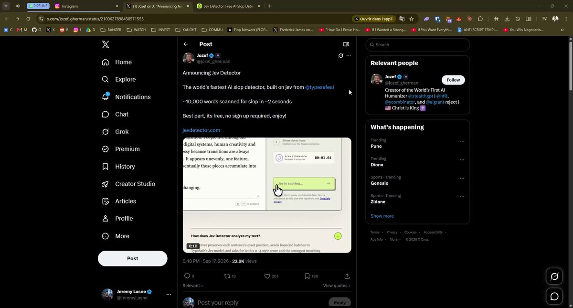Image resolution: width=573 pixels, height=308 pixels.
Task: Open the three-dot menu on Jozef's post
Action: tap(349, 56)
